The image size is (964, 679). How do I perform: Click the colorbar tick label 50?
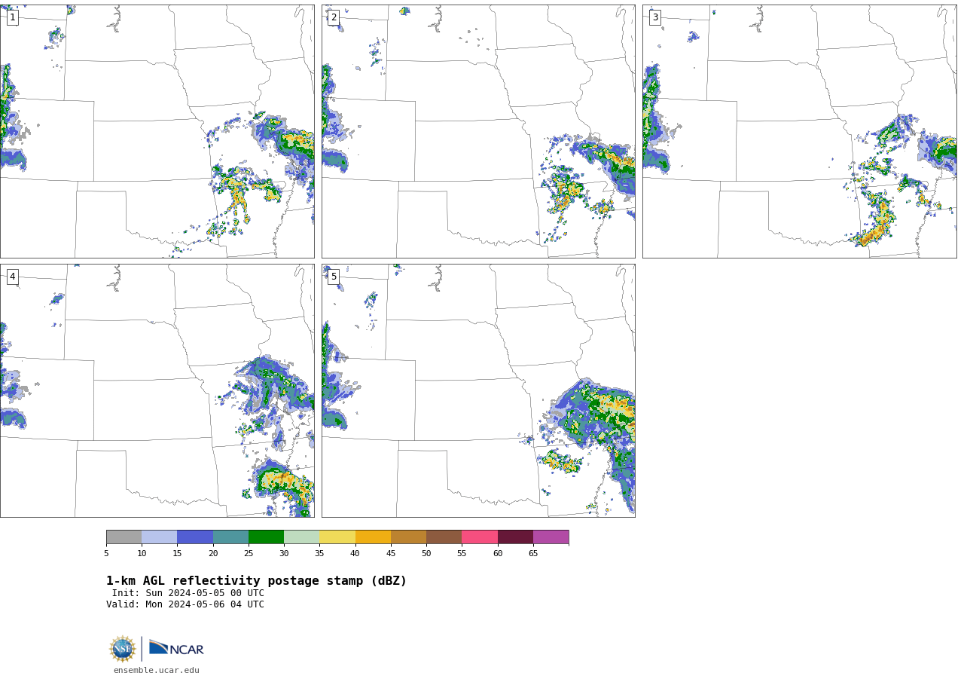[x=426, y=554]
